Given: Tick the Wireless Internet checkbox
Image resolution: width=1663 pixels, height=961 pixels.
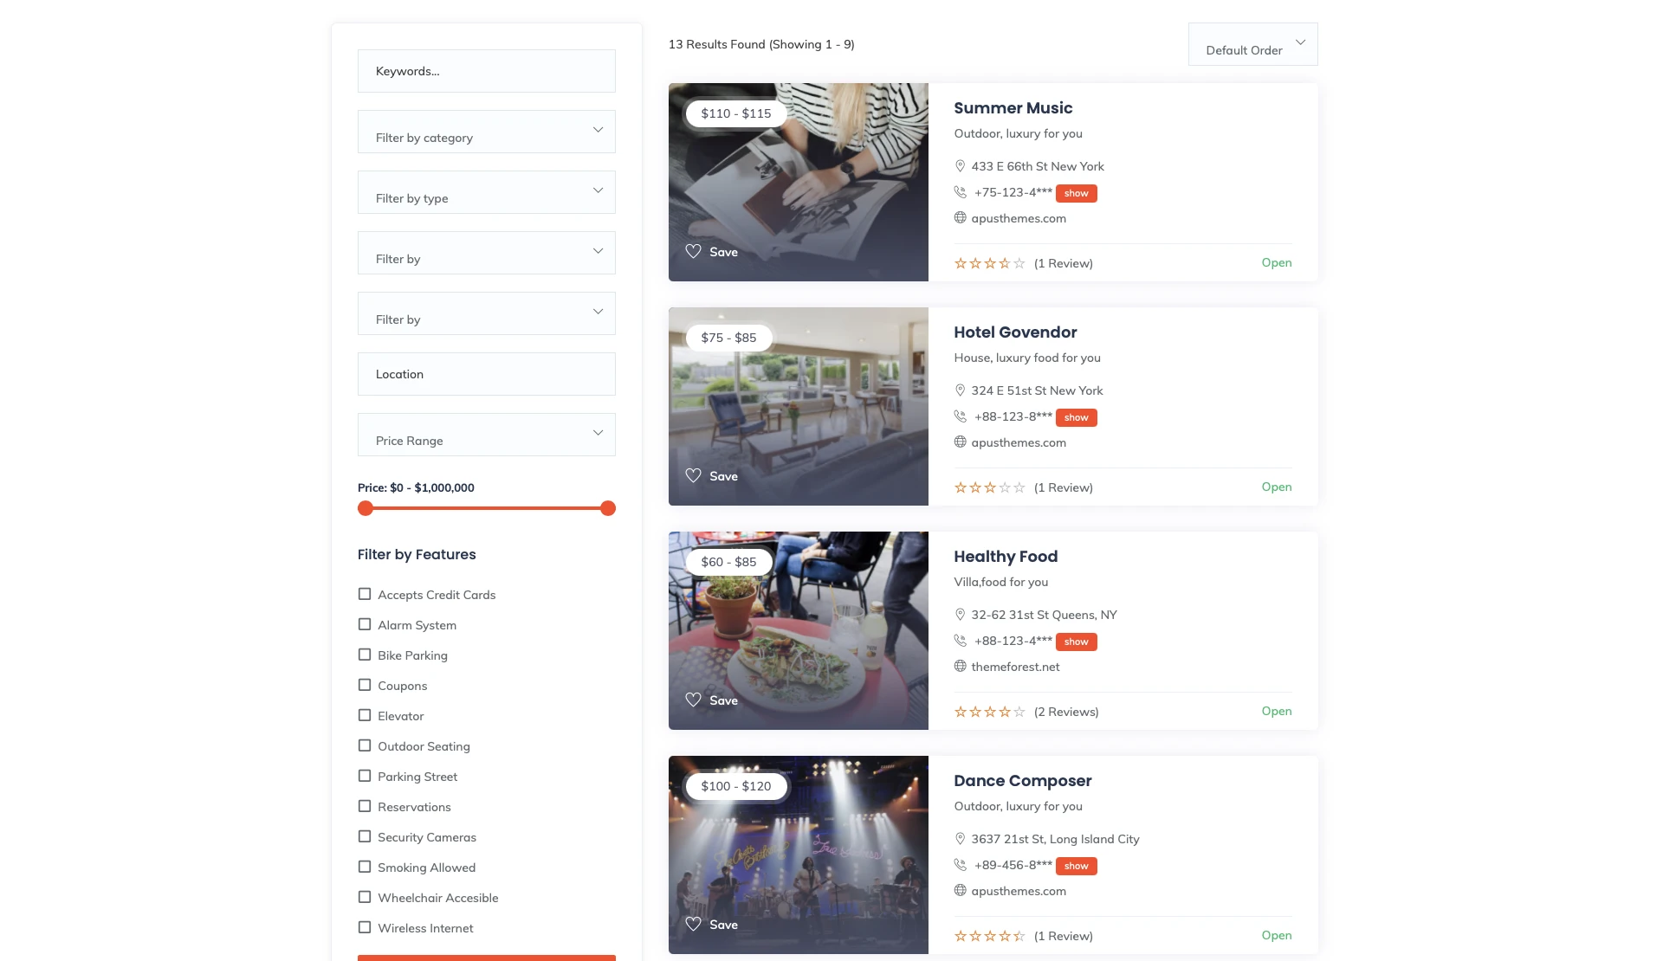Looking at the screenshot, I should [x=365, y=927].
